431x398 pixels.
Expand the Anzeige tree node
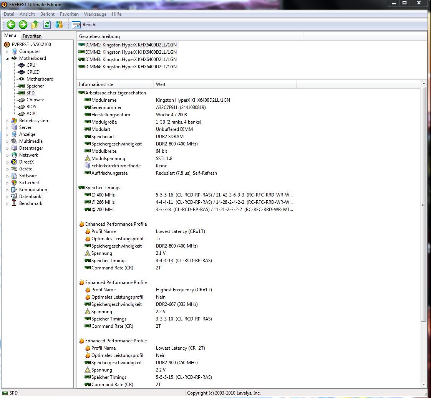click(7, 135)
